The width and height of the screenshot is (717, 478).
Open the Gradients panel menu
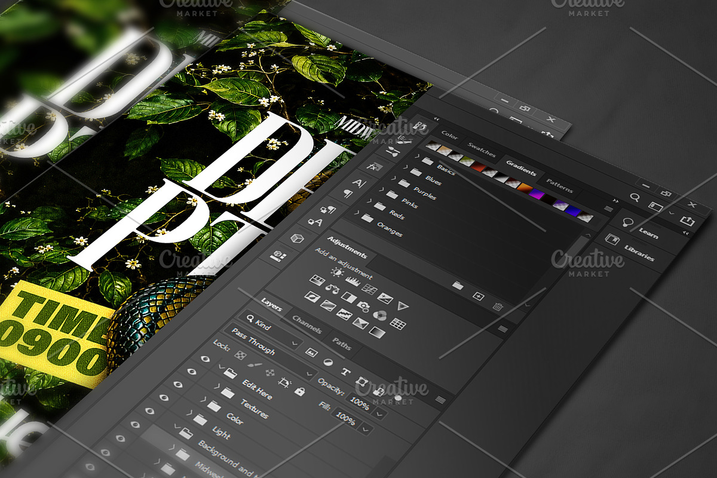(x=608, y=209)
